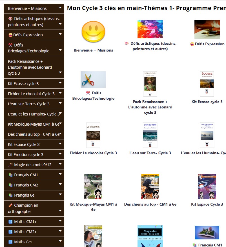Open L'eau sur Terre- Cycle 3 in the sidebar
Image resolution: width=226 pixels, height=247 pixels.
pos(34,104)
